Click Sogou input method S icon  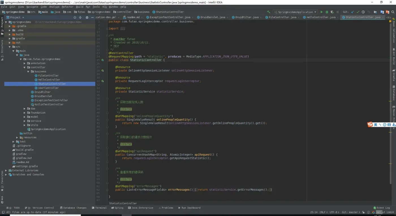coord(370,124)
